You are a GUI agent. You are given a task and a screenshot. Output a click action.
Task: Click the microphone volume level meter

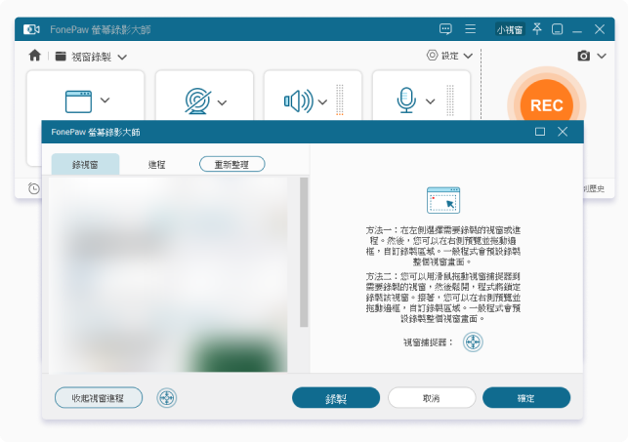(450, 100)
